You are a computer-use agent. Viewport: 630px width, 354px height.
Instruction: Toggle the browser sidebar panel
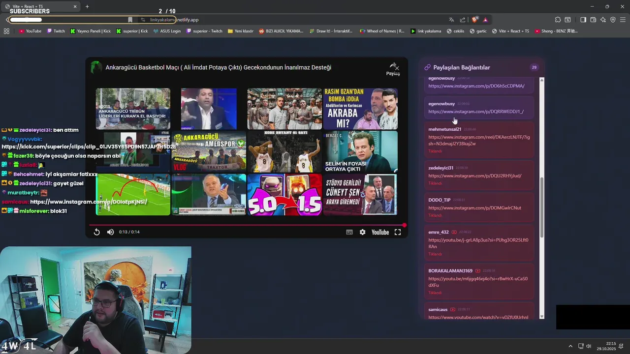tap(583, 20)
